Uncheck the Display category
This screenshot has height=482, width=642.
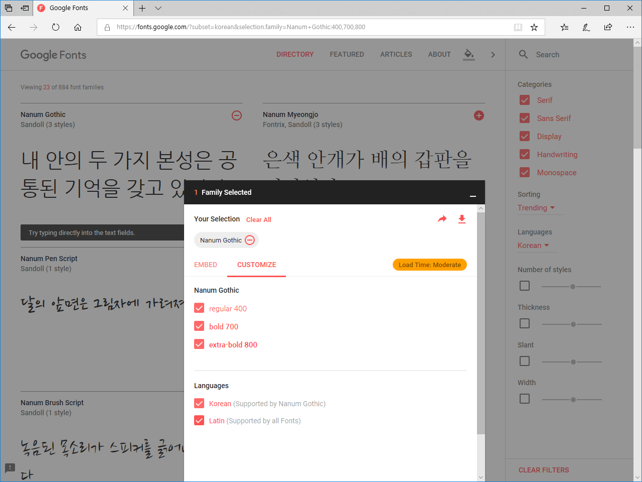[525, 136]
